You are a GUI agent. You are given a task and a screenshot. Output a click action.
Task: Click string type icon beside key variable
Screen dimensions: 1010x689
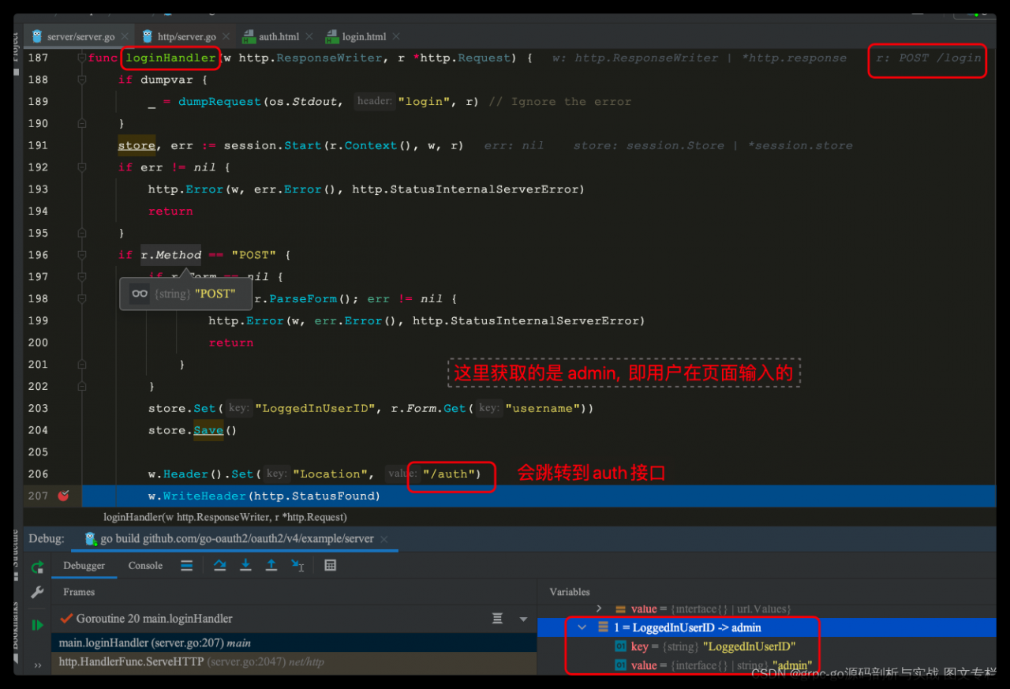click(621, 646)
